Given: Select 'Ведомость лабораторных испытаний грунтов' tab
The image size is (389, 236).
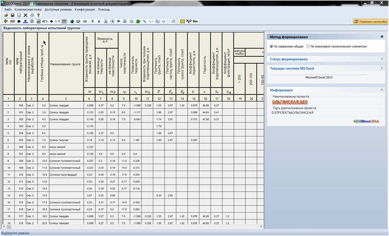Looking at the screenshot, I should 41,28.
